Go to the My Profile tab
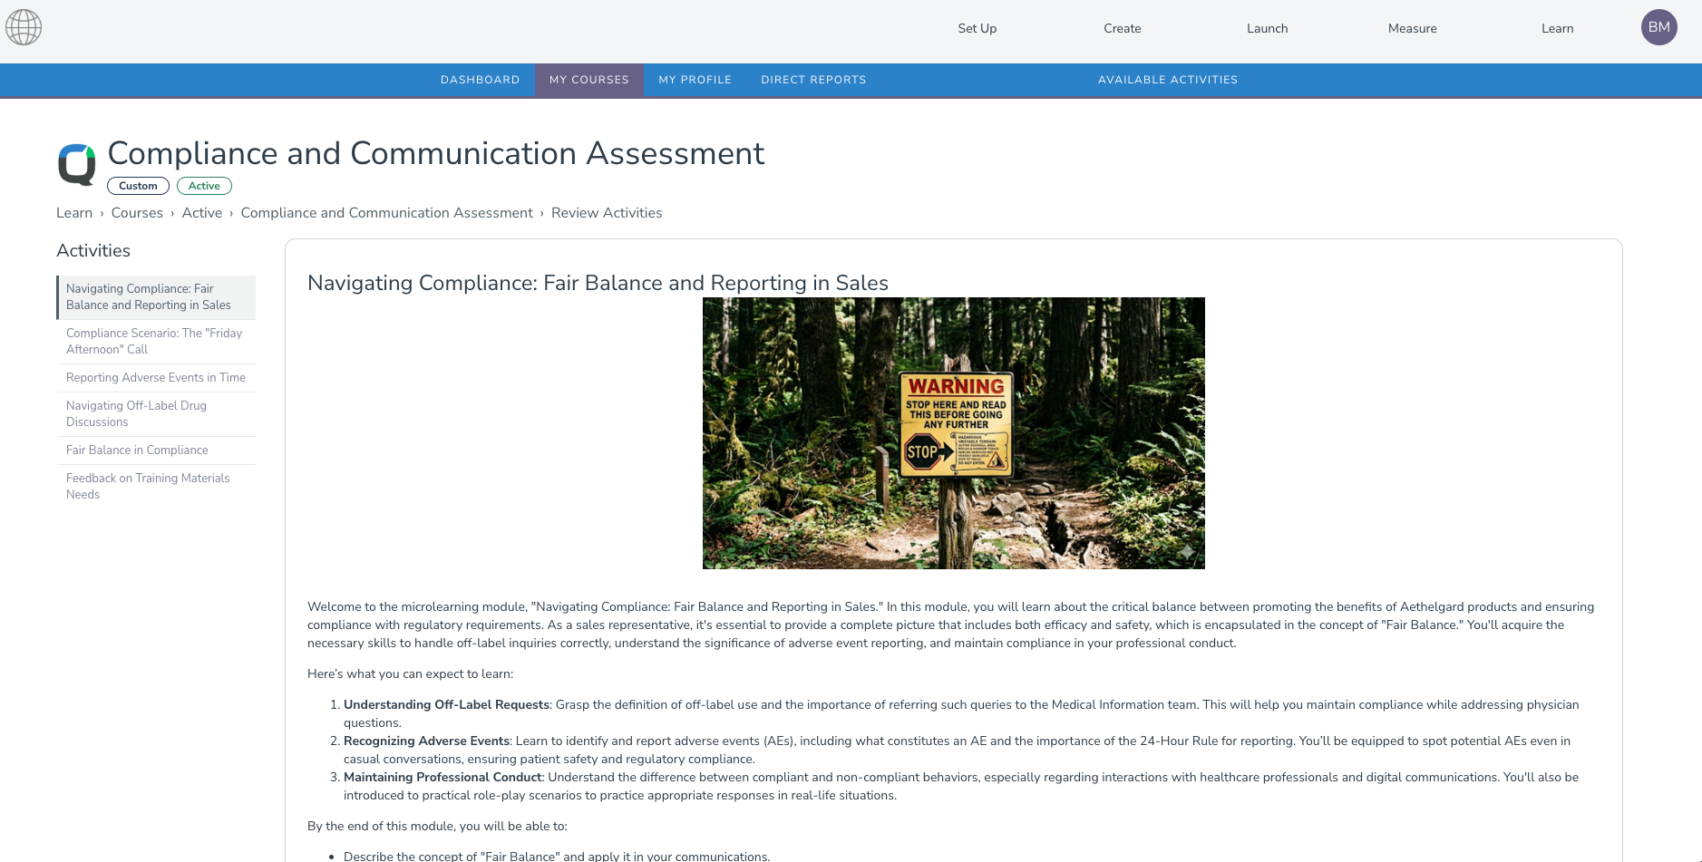This screenshot has width=1702, height=862. (x=695, y=80)
